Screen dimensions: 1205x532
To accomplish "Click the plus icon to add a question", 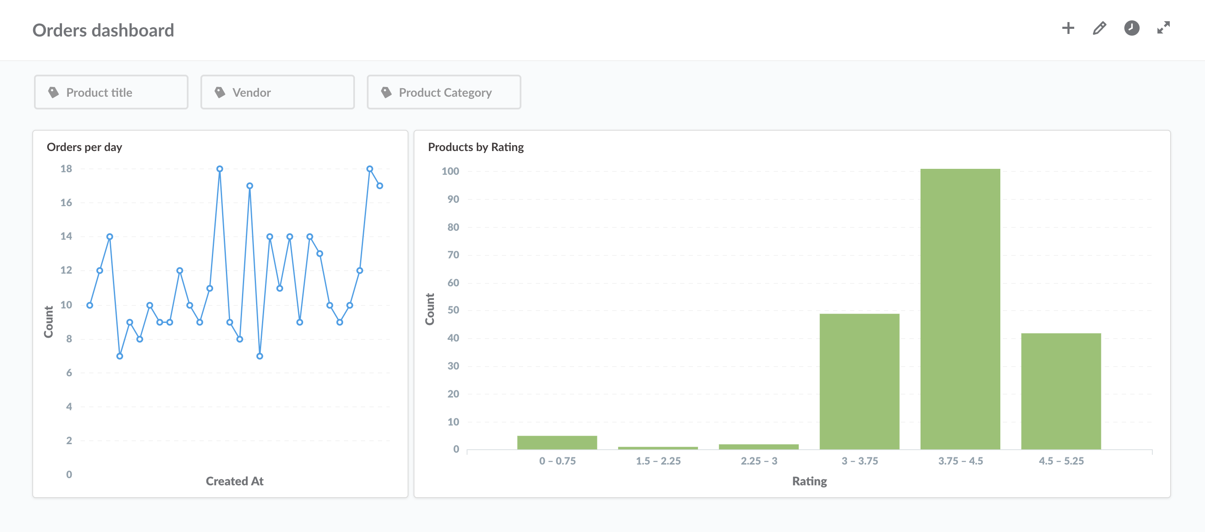I will click(x=1068, y=28).
